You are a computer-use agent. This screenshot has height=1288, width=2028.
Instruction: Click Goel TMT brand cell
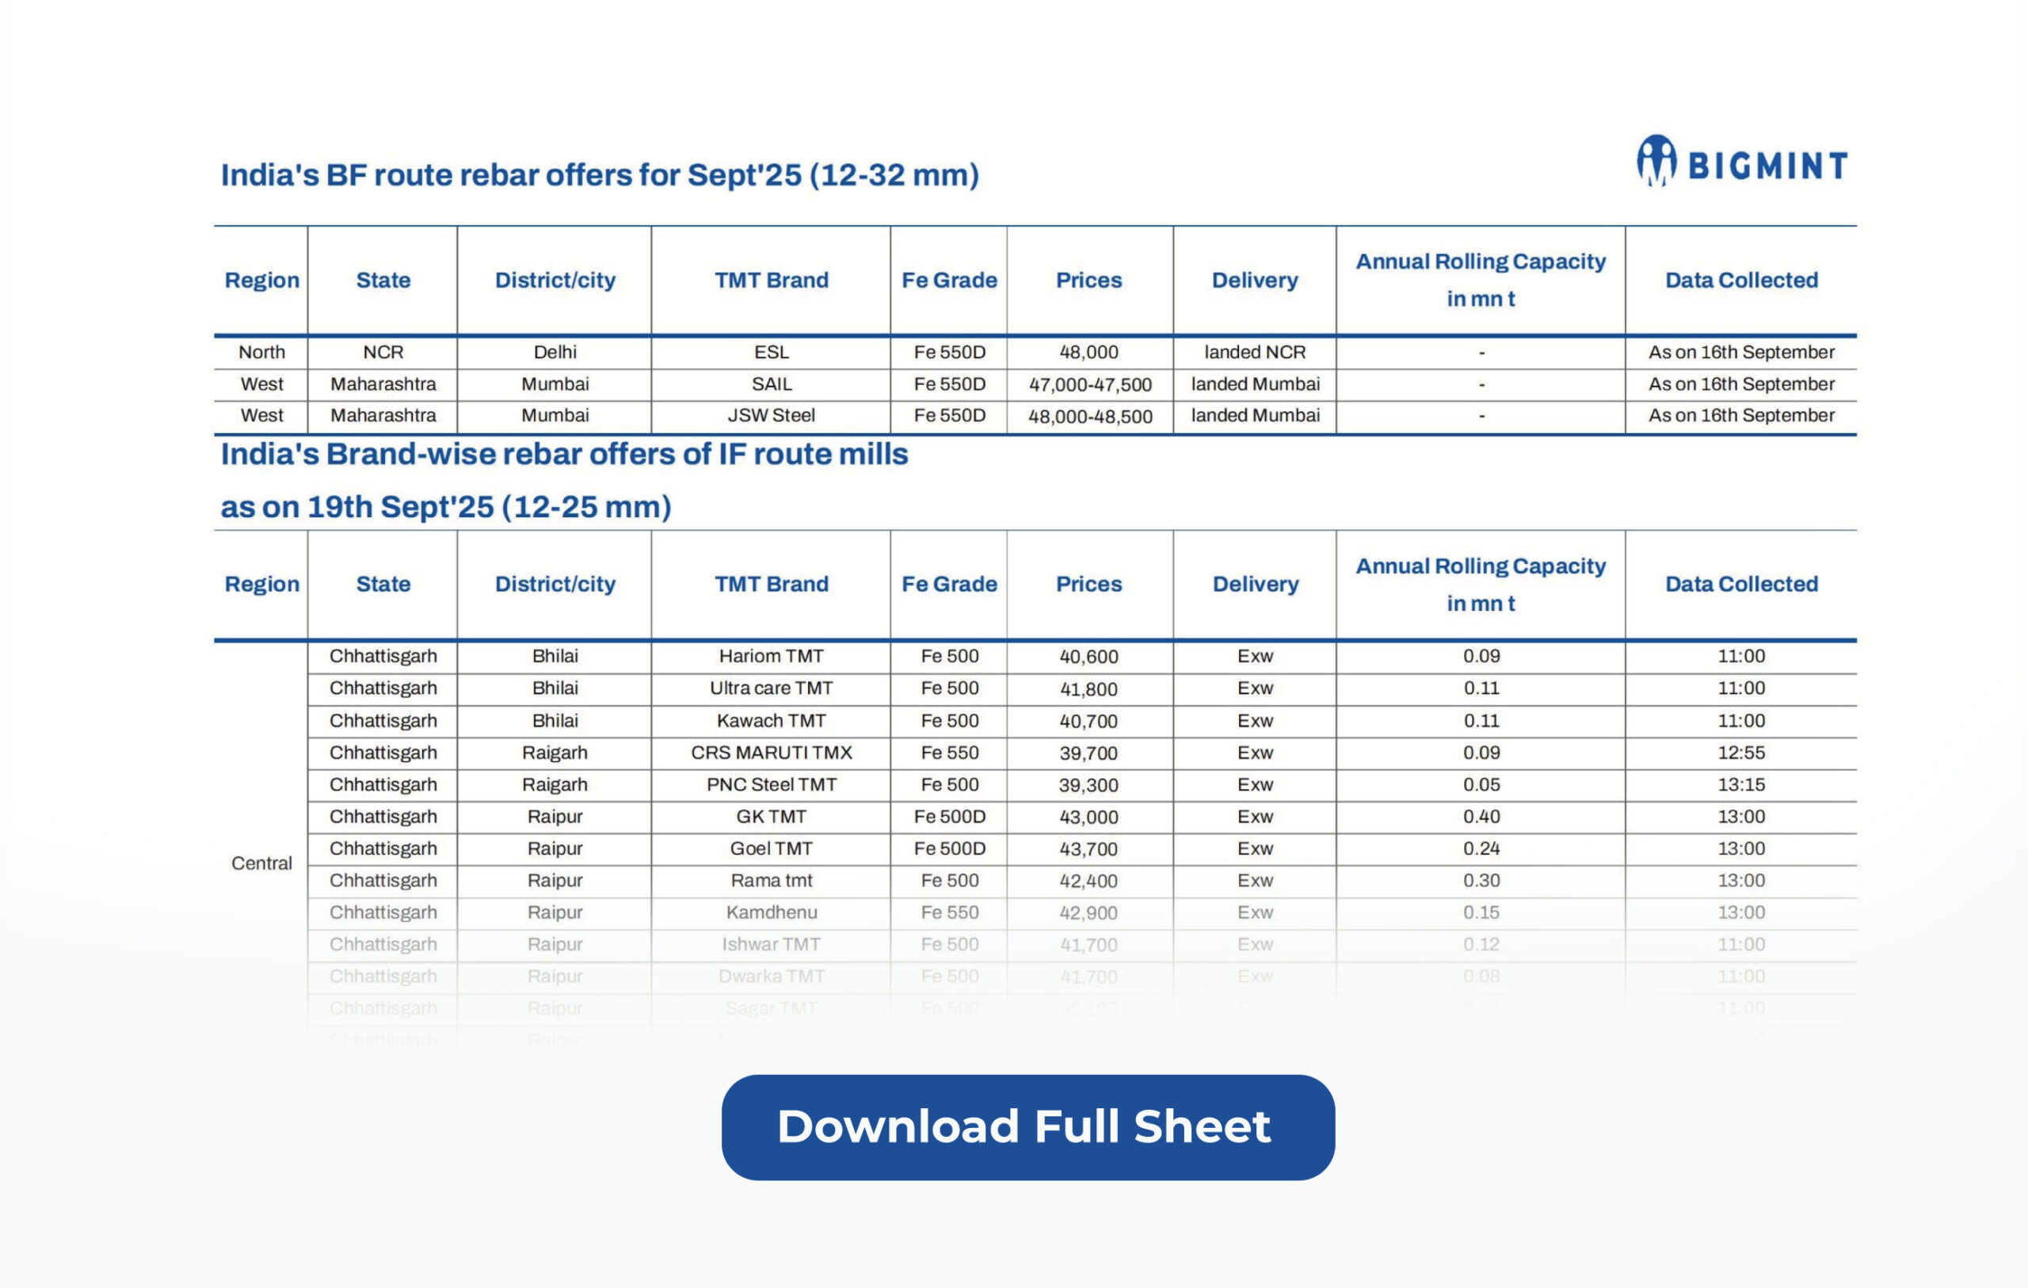[771, 848]
